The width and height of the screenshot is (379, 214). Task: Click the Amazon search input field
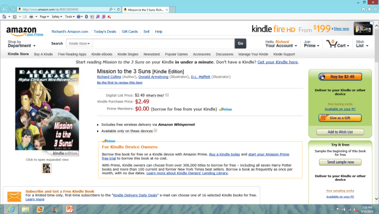pyautogui.click(x=163, y=44)
